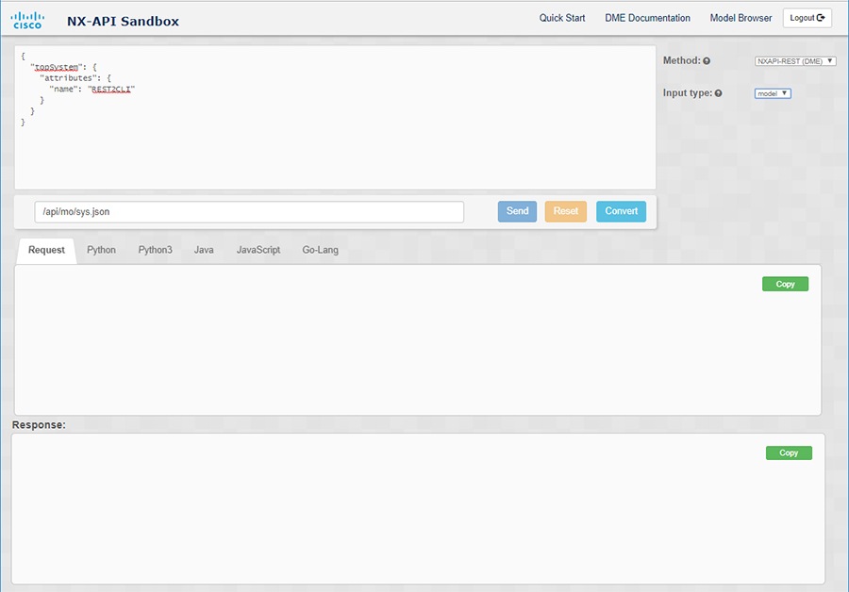Viewport: 849px width, 592px height.
Task: Copy the Response panel contents
Action: coord(789,452)
